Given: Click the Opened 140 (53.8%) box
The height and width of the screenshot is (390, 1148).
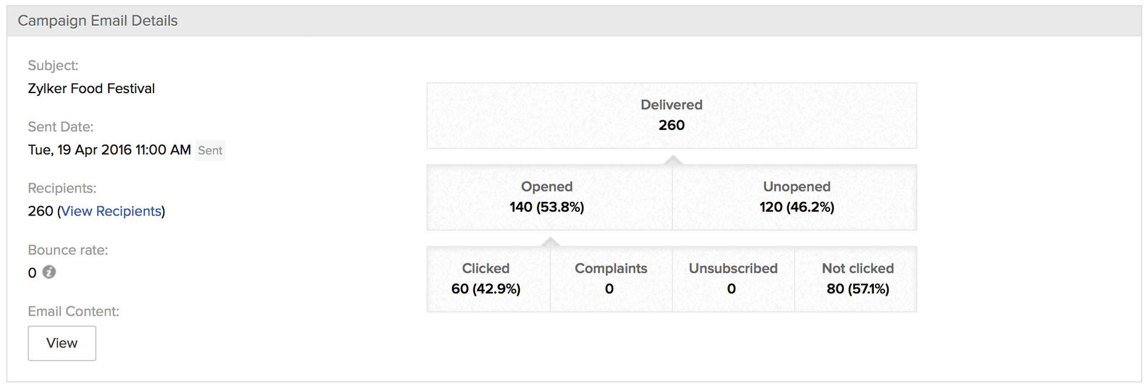Looking at the screenshot, I should pos(547,197).
